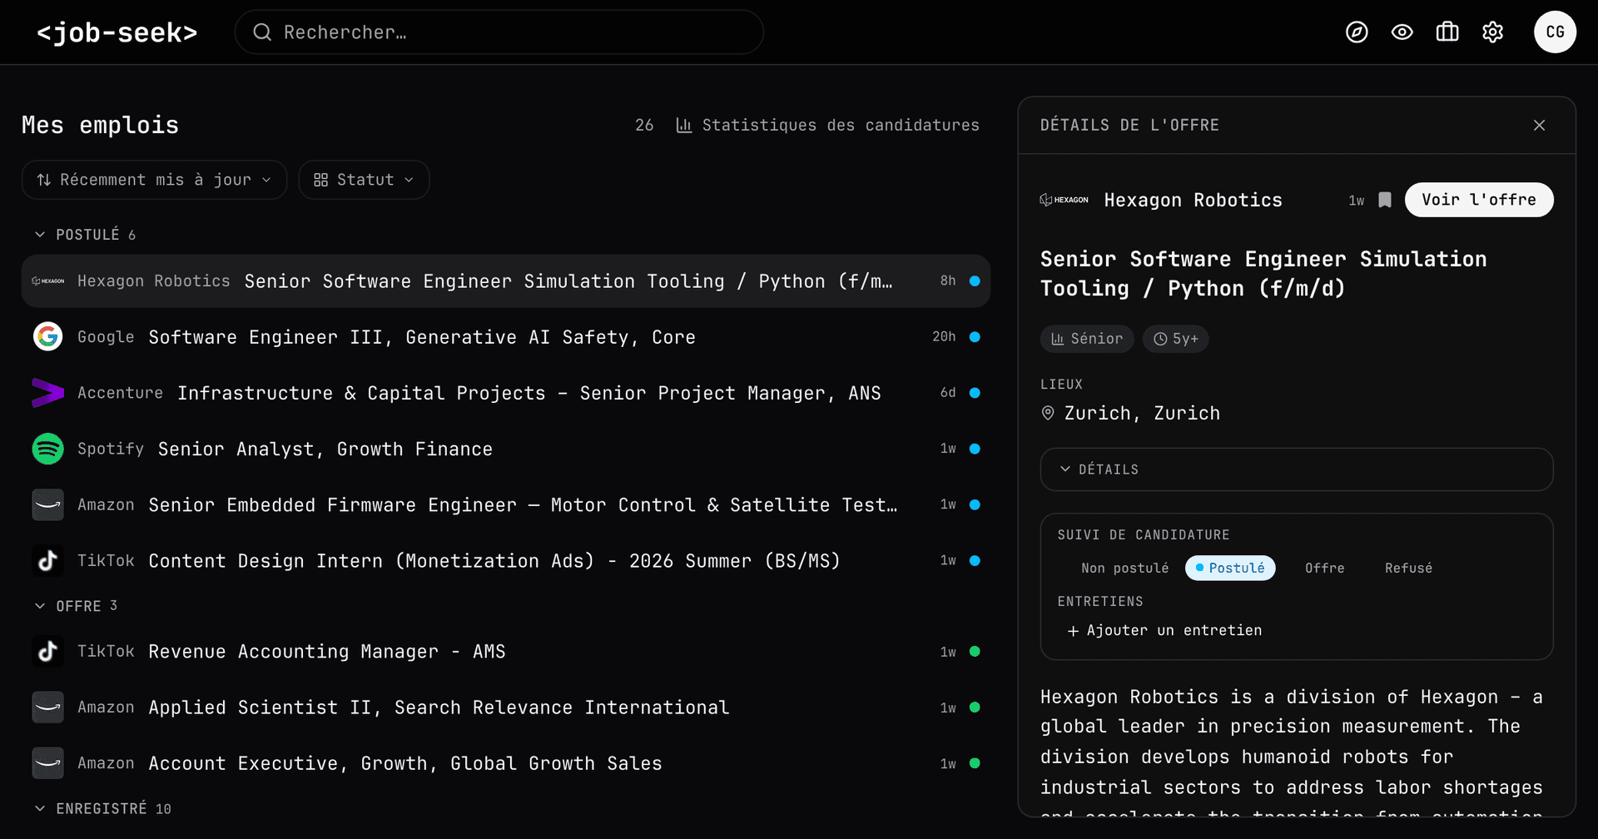Image resolution: width=1598 pixels, height=839 pixels.
Task: Click the Spotify company logo
Action: (48, 449)
